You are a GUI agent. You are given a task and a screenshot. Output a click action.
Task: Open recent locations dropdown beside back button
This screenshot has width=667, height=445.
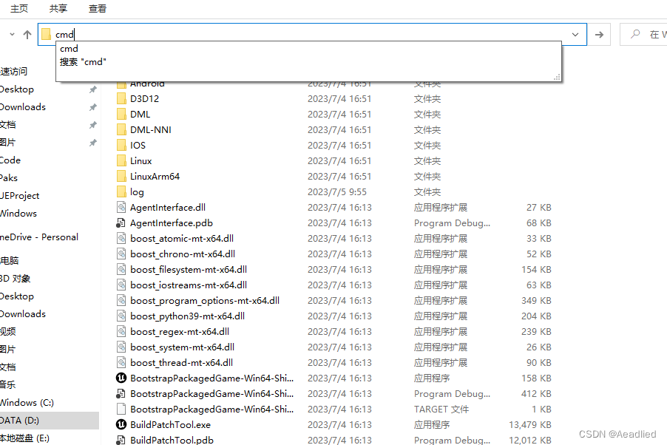click(x=10, y=34)
